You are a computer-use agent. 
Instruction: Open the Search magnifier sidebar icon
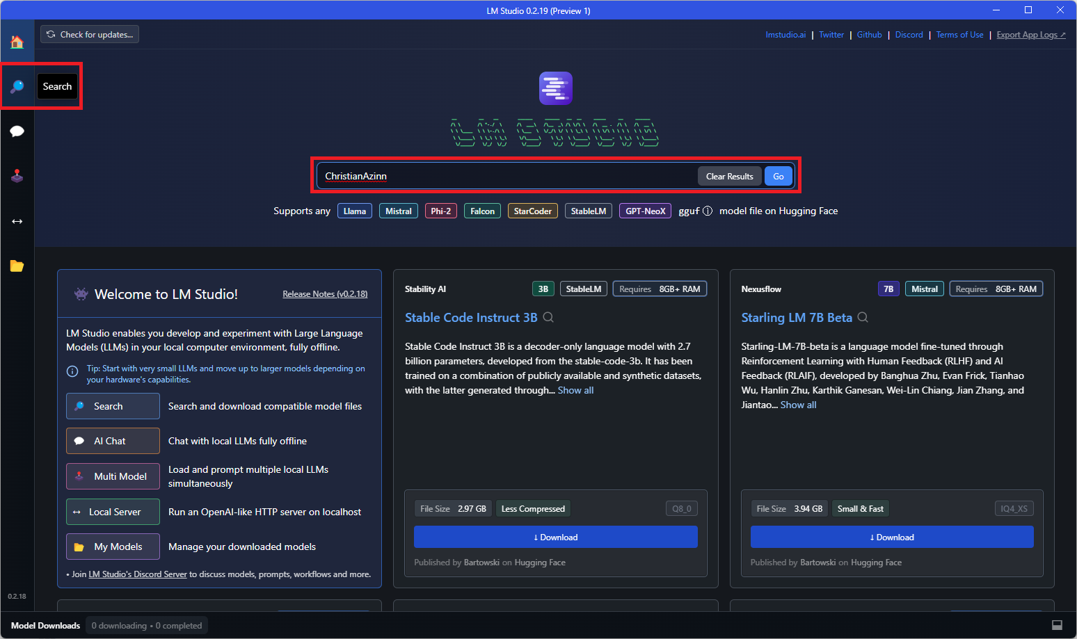[x=17, y=86]
